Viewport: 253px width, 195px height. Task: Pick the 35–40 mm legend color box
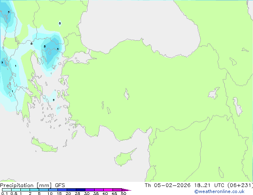[99, 190]
